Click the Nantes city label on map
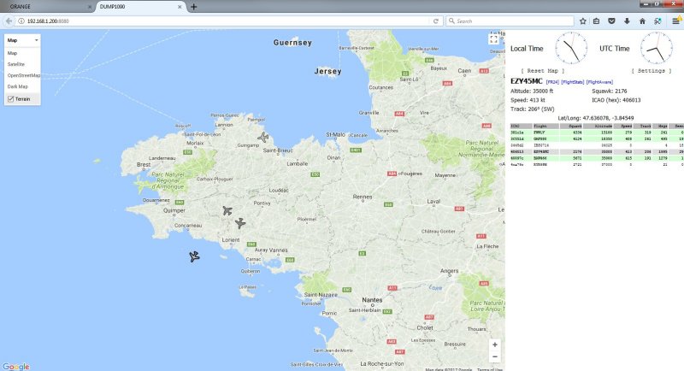 click(372, 300)
